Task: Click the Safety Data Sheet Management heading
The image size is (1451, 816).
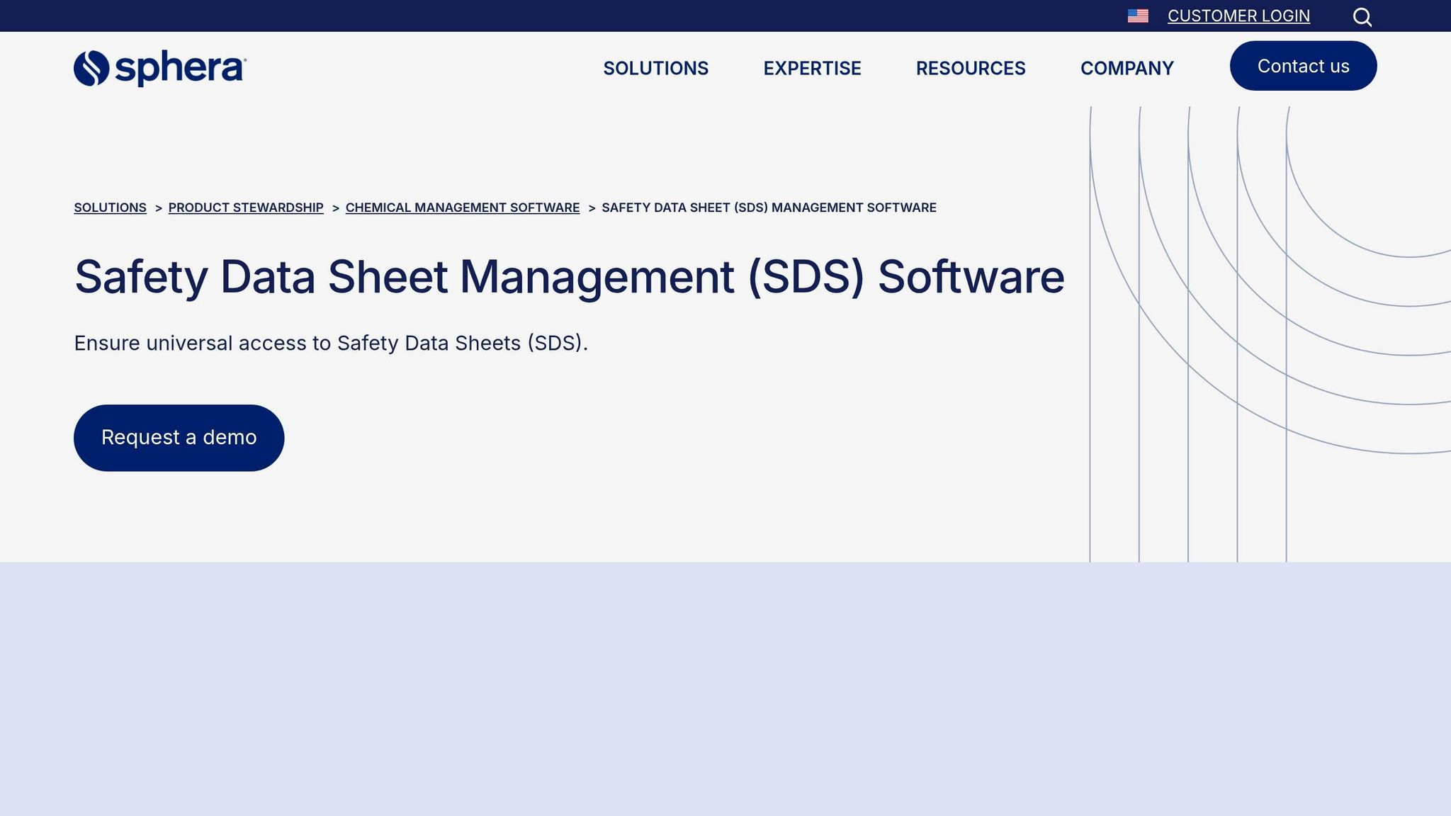Action: click(x=570, y=276)
